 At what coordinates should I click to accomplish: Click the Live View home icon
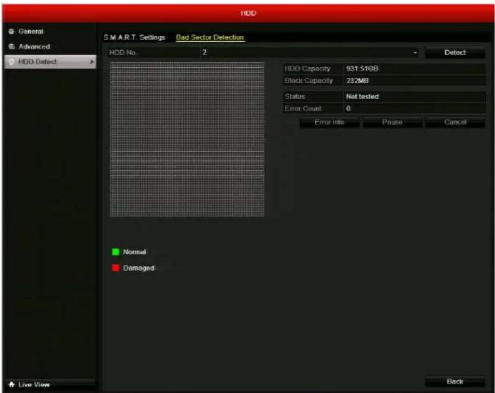[x=12, y=384]
